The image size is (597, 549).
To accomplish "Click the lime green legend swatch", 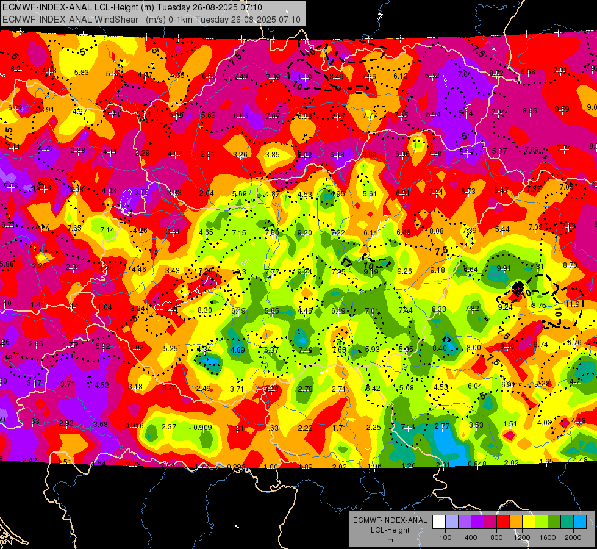I will point(541,522).
